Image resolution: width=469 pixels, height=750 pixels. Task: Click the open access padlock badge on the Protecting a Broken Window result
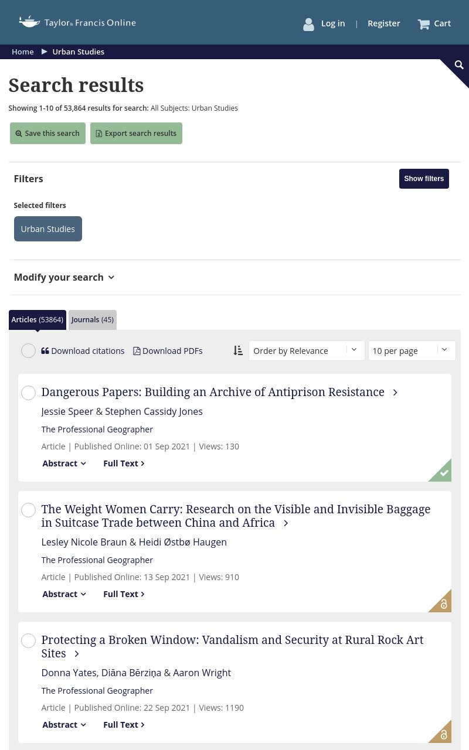tap(443, 734)
